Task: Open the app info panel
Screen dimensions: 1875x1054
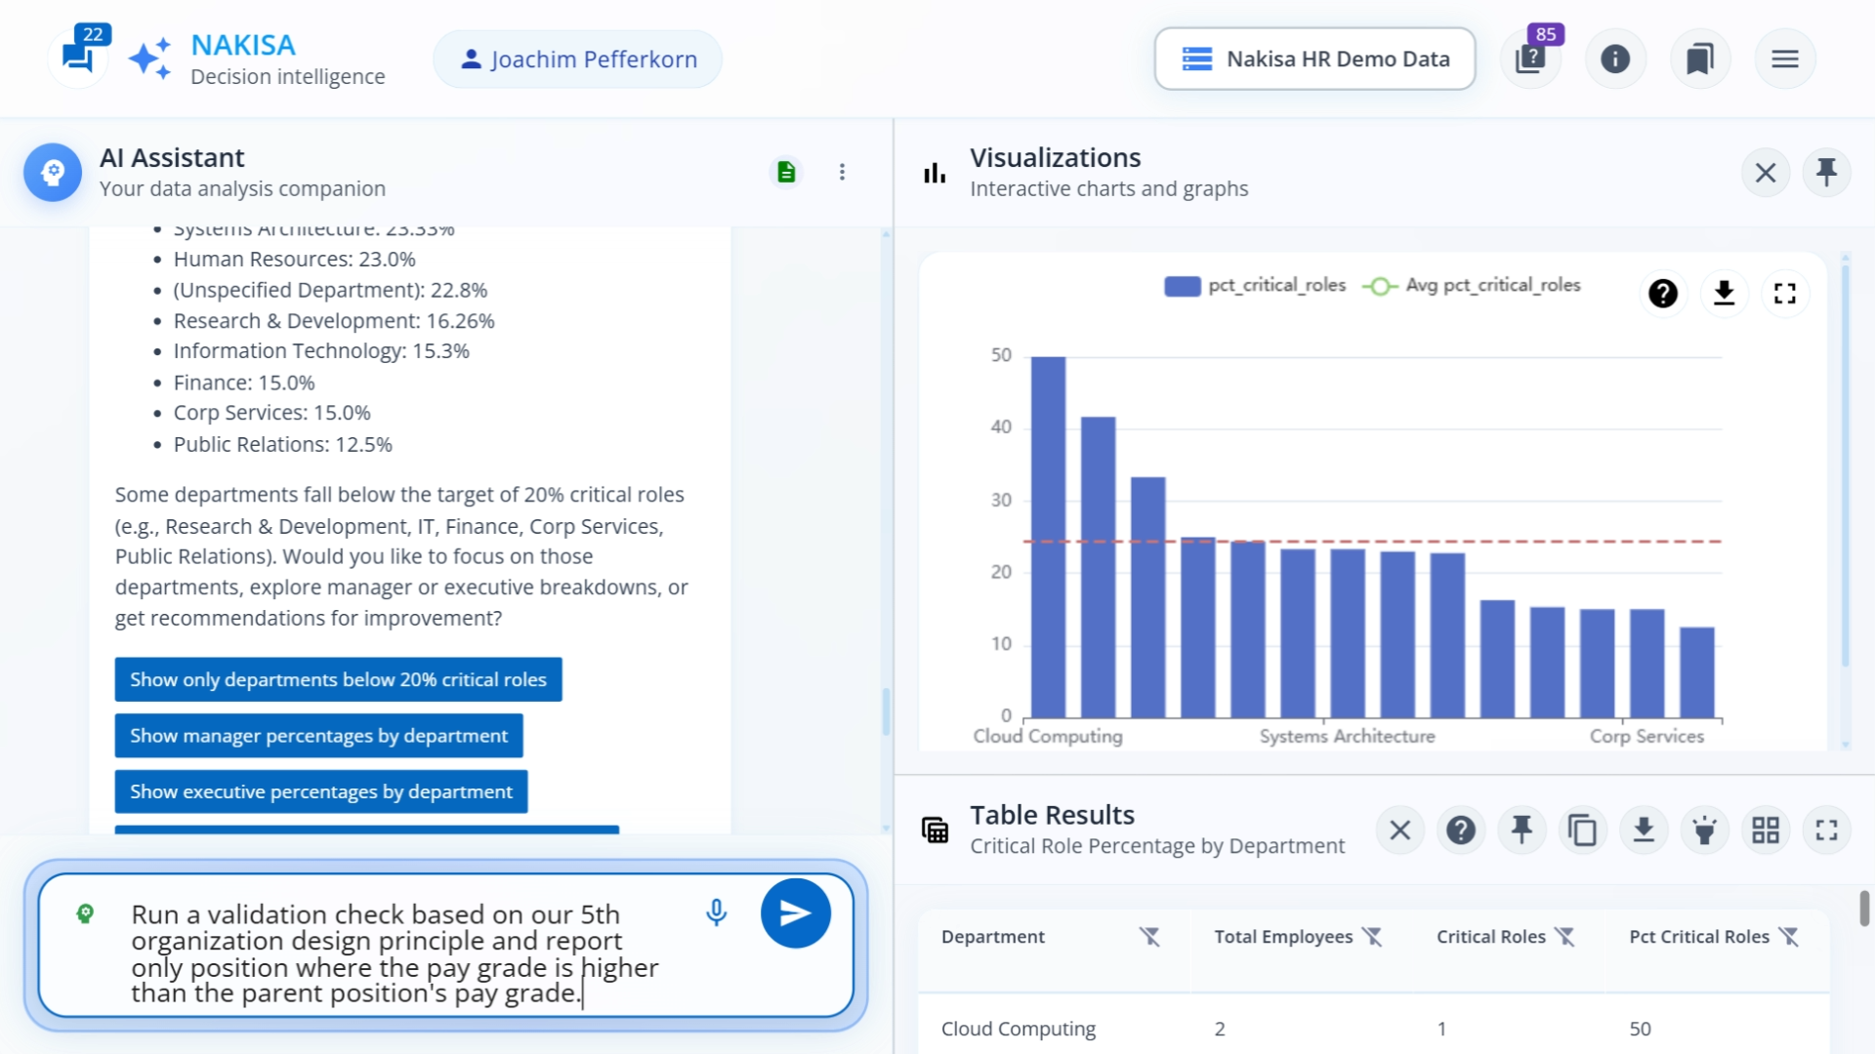Action: (x=1615, y=59)
